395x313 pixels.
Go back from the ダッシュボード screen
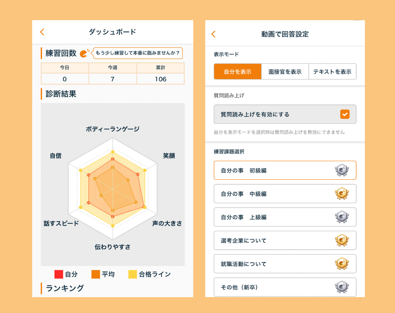42,32
